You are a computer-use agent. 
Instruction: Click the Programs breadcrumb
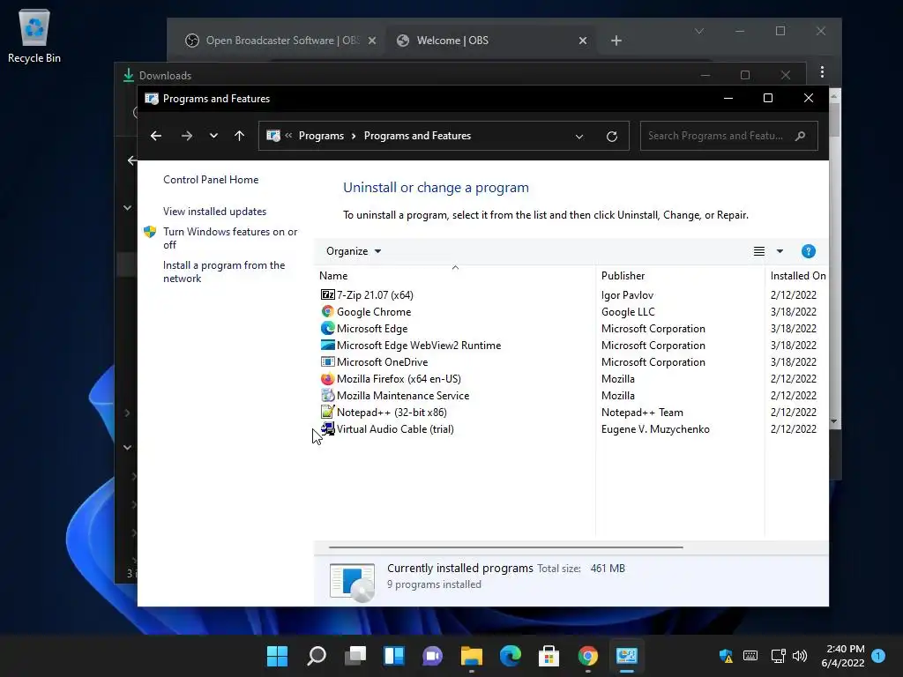pyautogui.click(x=321, y=136)
